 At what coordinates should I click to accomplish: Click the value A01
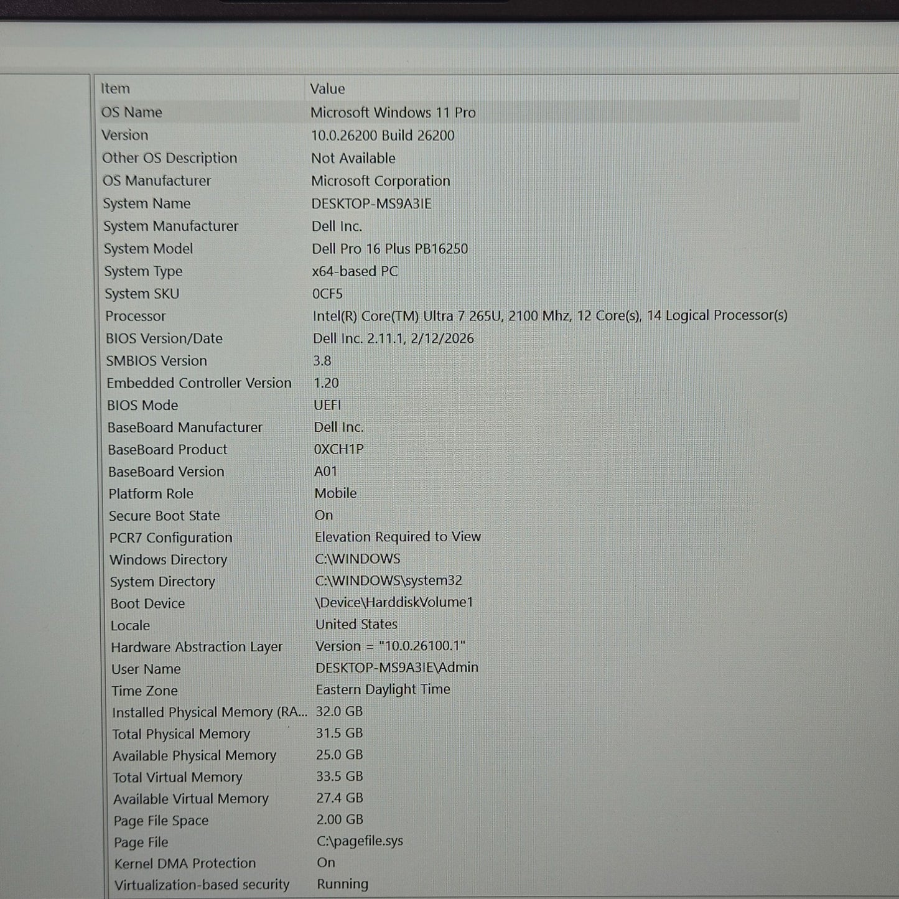click(326, 472)
